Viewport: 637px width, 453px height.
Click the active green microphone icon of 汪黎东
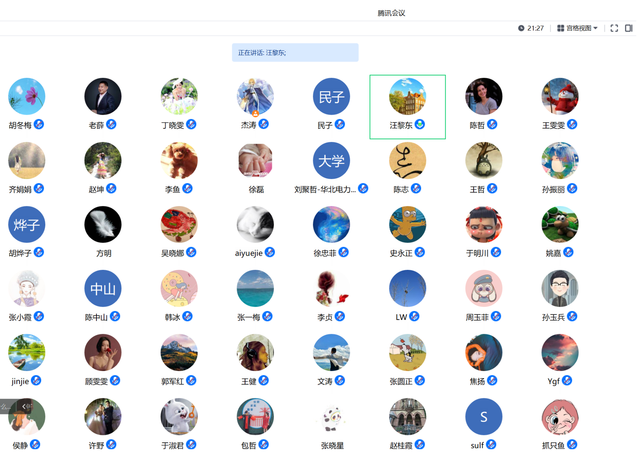coord(420,125)
